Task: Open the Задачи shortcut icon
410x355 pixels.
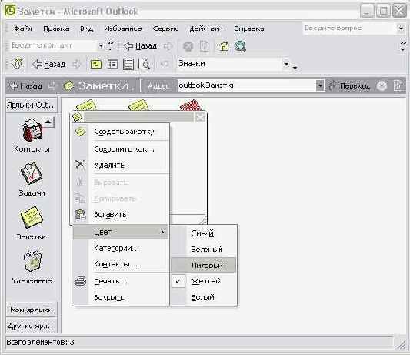Action: (32, 173)
